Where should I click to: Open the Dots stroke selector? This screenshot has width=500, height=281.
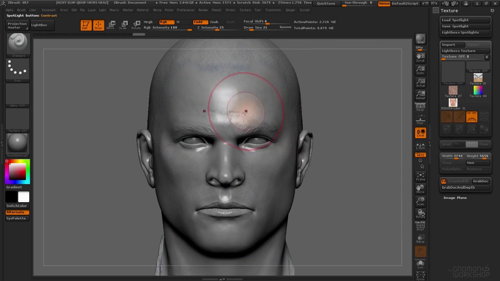18,70
